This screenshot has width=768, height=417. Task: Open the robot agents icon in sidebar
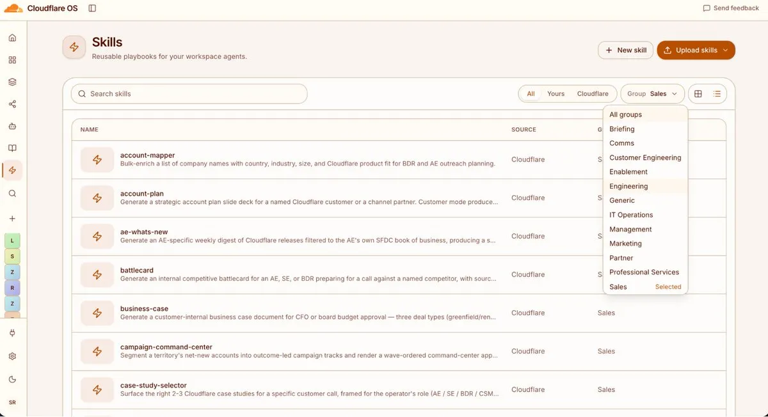click(x=12, y=126)
